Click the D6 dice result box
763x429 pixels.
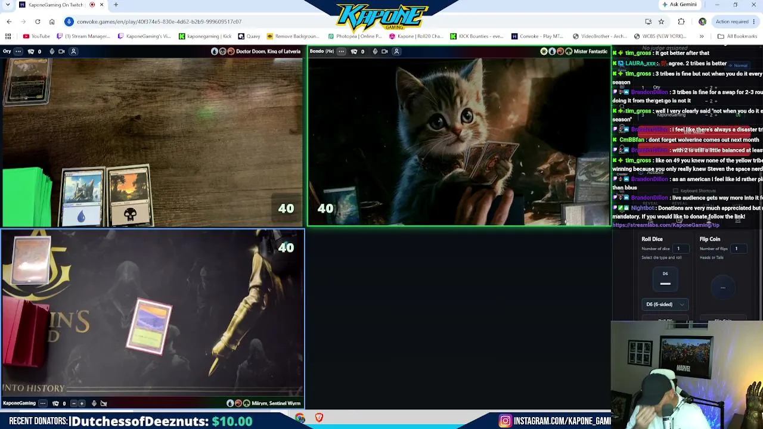click(665, 279)
